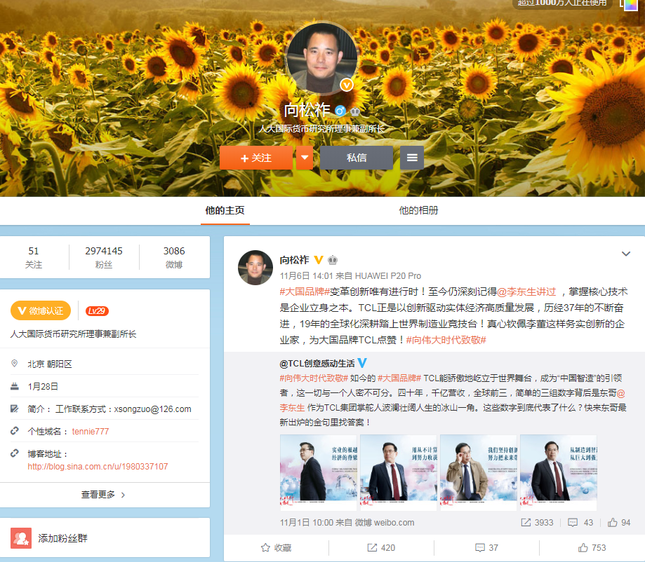This screenshot has width=645, height=562.
Task: Click the 1月28日 birthday text
Action: (x=43, y=387)
